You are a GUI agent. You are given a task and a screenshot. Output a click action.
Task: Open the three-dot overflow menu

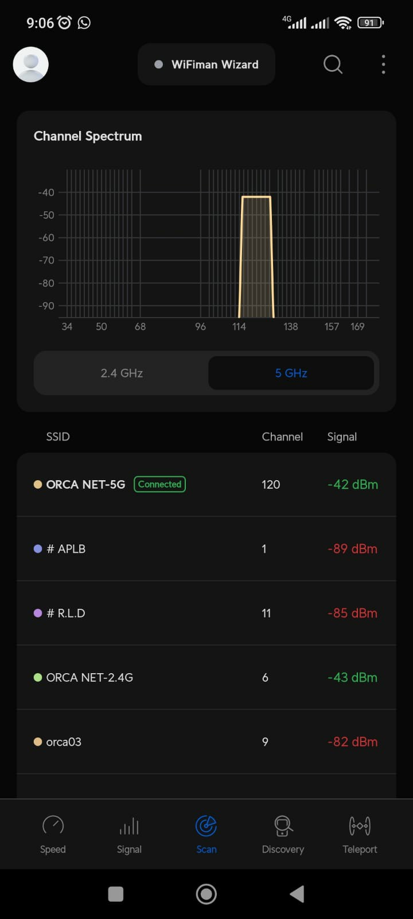383,64
